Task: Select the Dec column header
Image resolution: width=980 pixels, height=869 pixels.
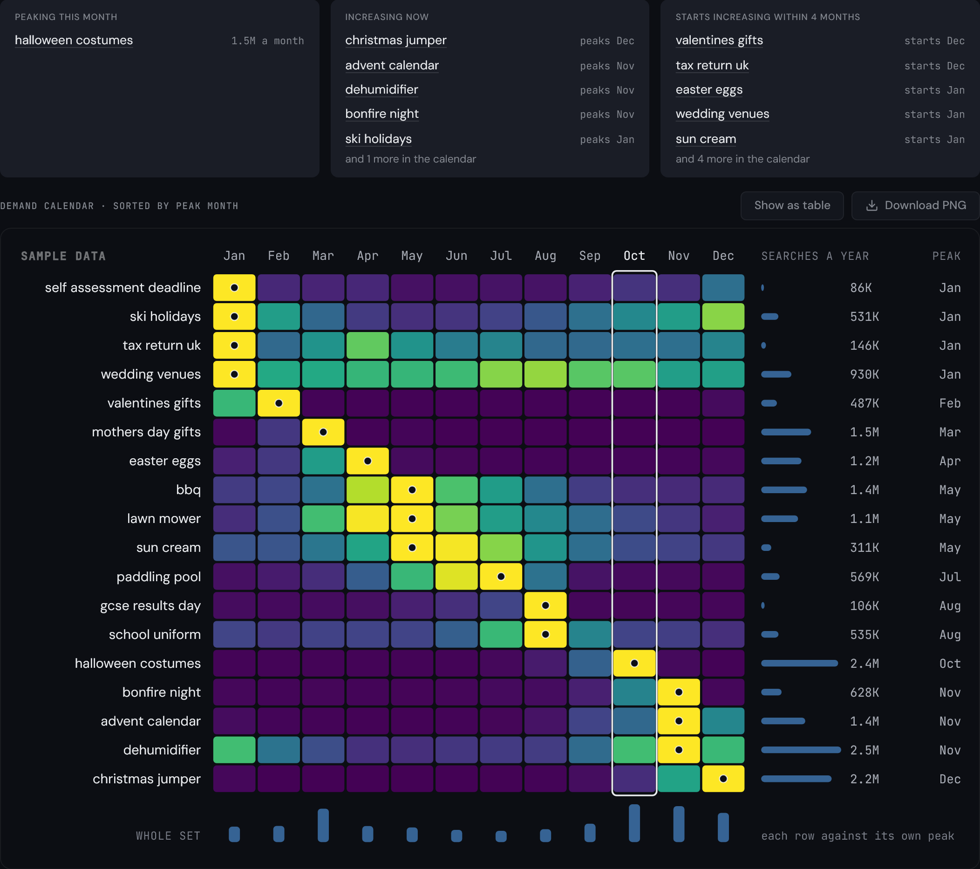Action: [x=723, y=256]
